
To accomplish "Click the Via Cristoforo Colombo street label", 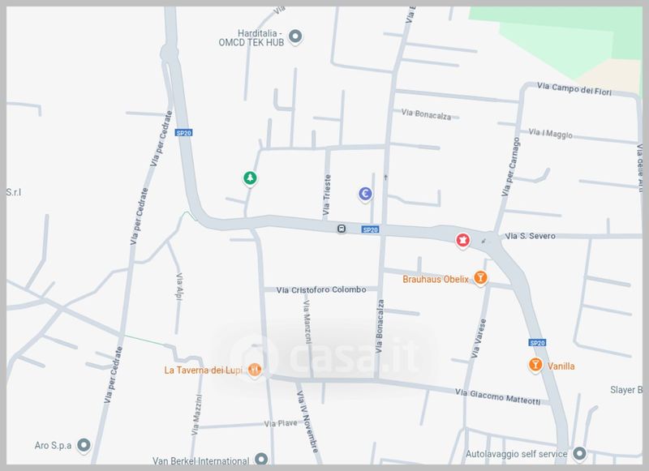I will pos(322,289).
